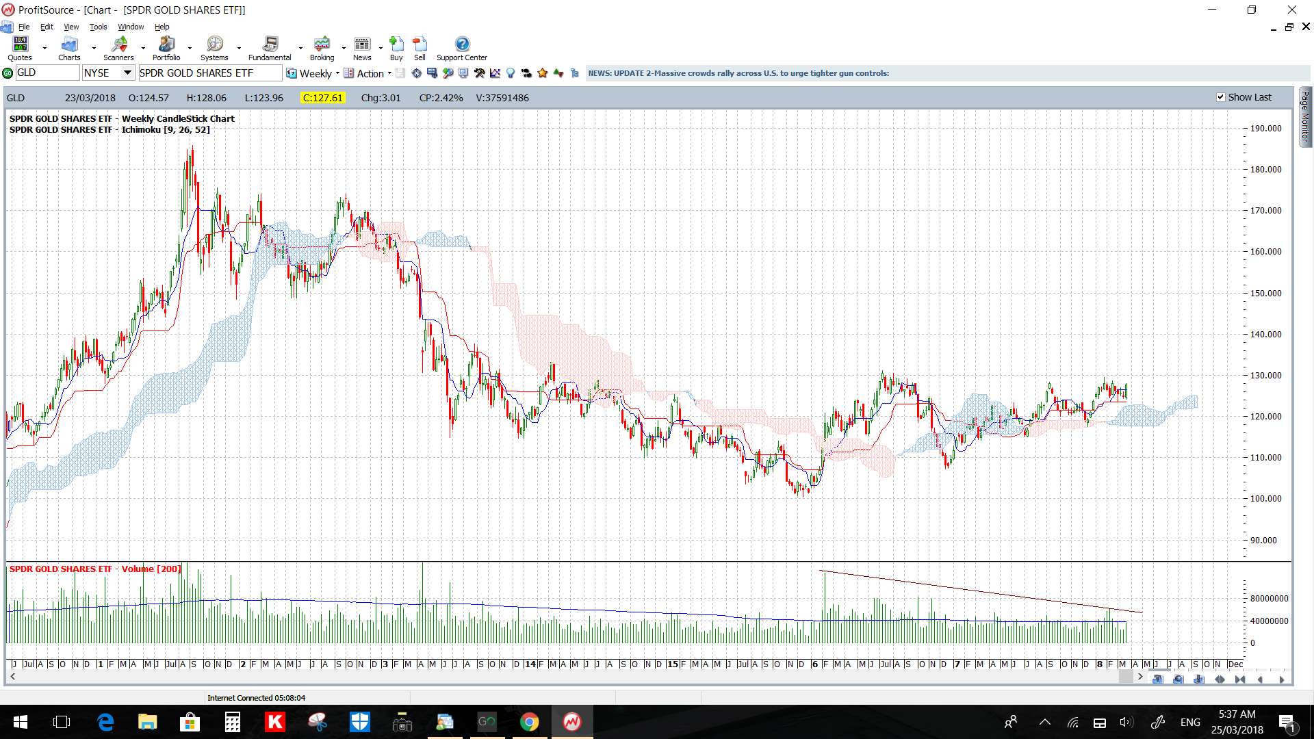This screenshot has height=739, width=1314.
Task: Open the Charts toolbar icon
Action: coord(69,49)
